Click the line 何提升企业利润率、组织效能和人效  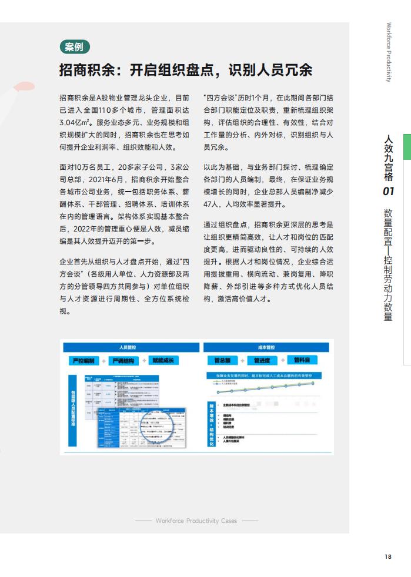coord(119,147)
